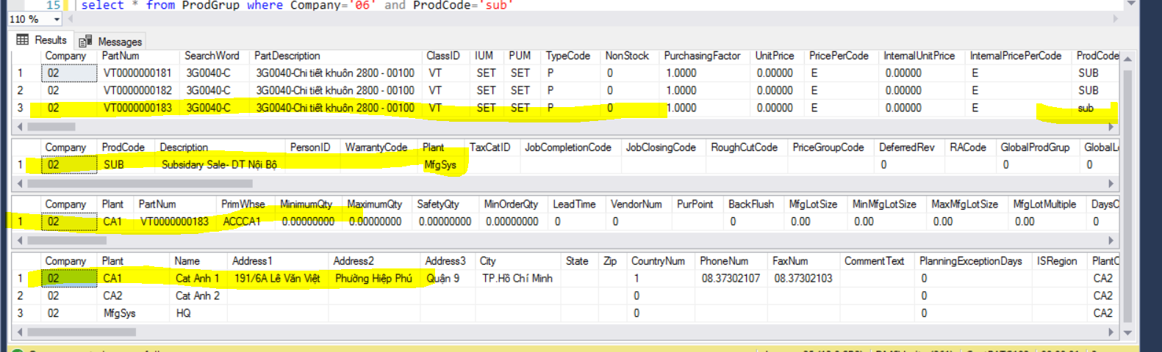This screenshot has width=1162, height=352.
Task: Click the 'TP.Hồ Chí Minh' city cell
Action: pyautogui.click(x=519, y=279)
